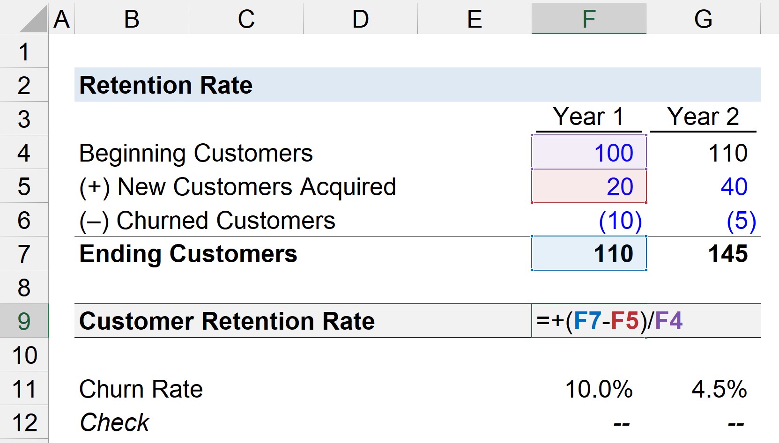Select the G column header
The width and height of the screenshot is (779, 443).
[x=704, y=19]
